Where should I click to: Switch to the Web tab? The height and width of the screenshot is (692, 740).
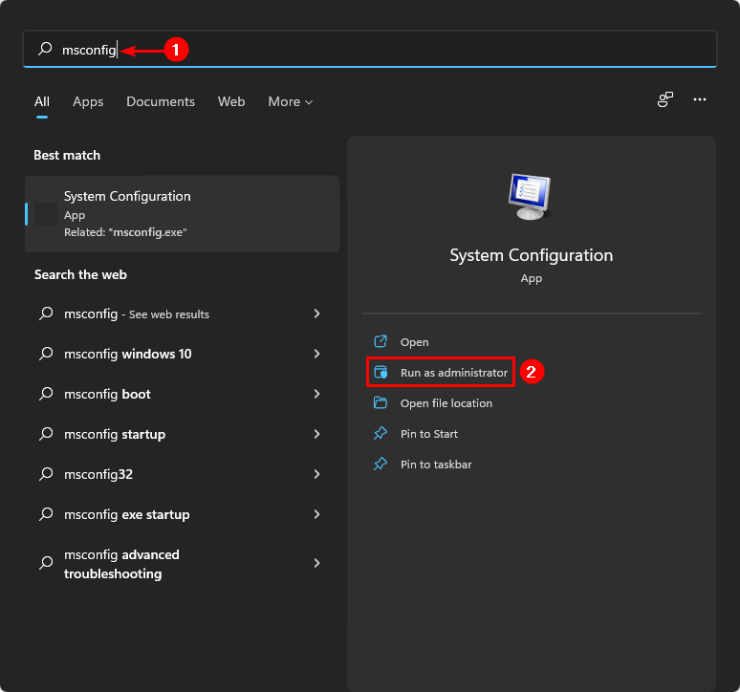231,102
